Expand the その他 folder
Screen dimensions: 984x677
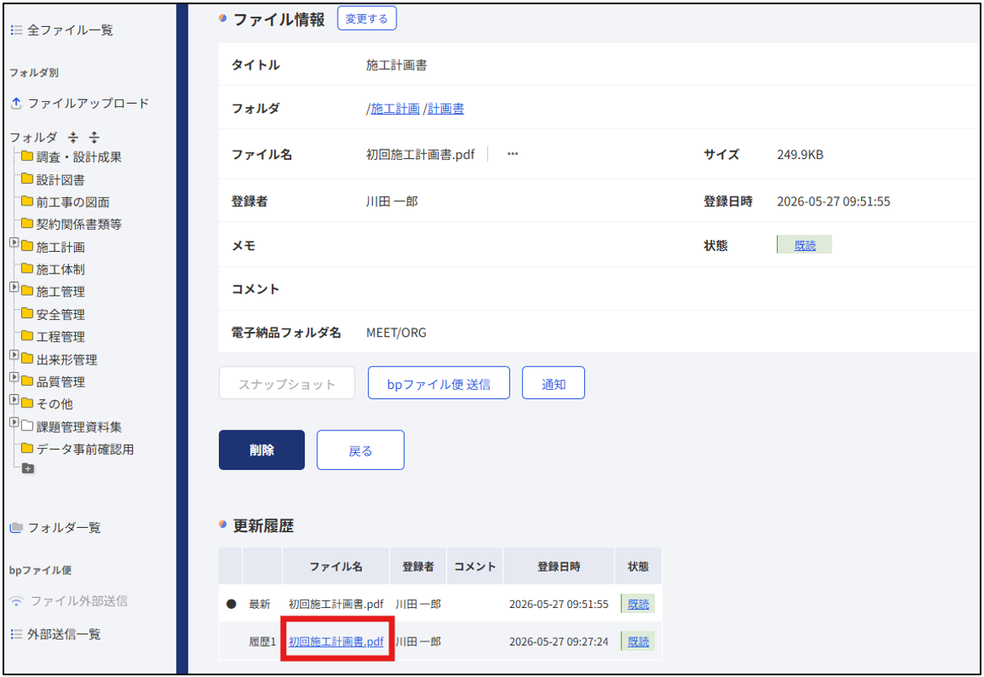click(x=13, y=399)
